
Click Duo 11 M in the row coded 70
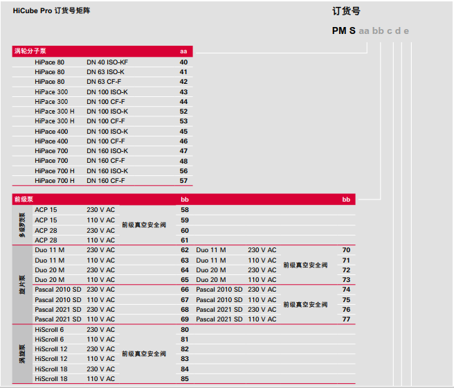(211, 250)
